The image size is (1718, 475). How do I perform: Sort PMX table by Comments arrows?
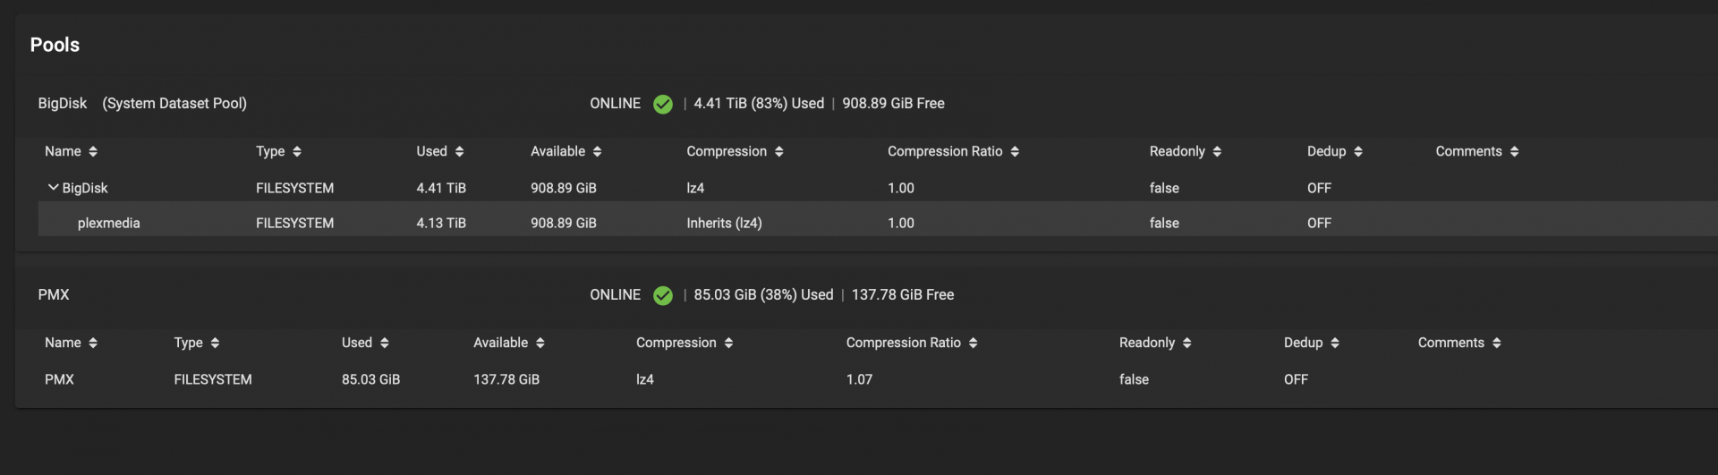coord(1497,344)
